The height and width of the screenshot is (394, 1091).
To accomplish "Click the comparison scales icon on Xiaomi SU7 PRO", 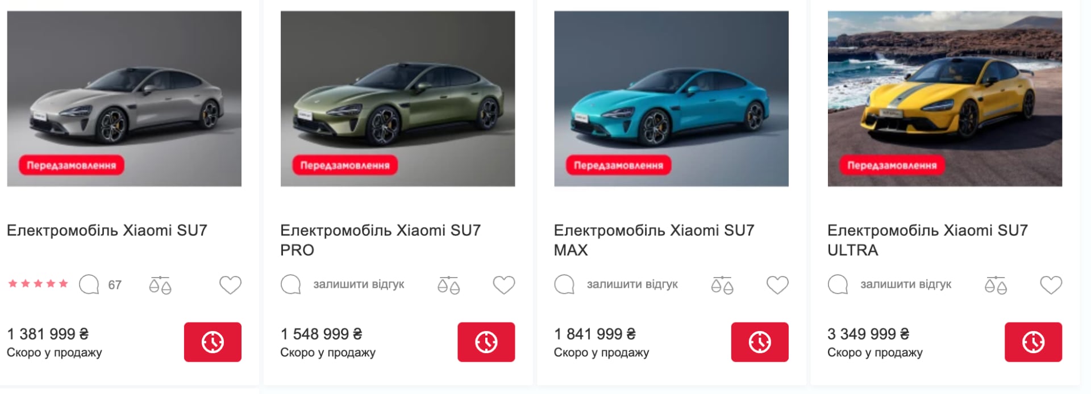I will 448,285.
